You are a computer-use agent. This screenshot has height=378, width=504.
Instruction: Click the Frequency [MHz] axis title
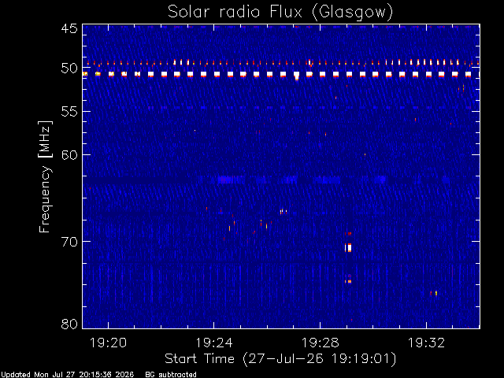45,176
